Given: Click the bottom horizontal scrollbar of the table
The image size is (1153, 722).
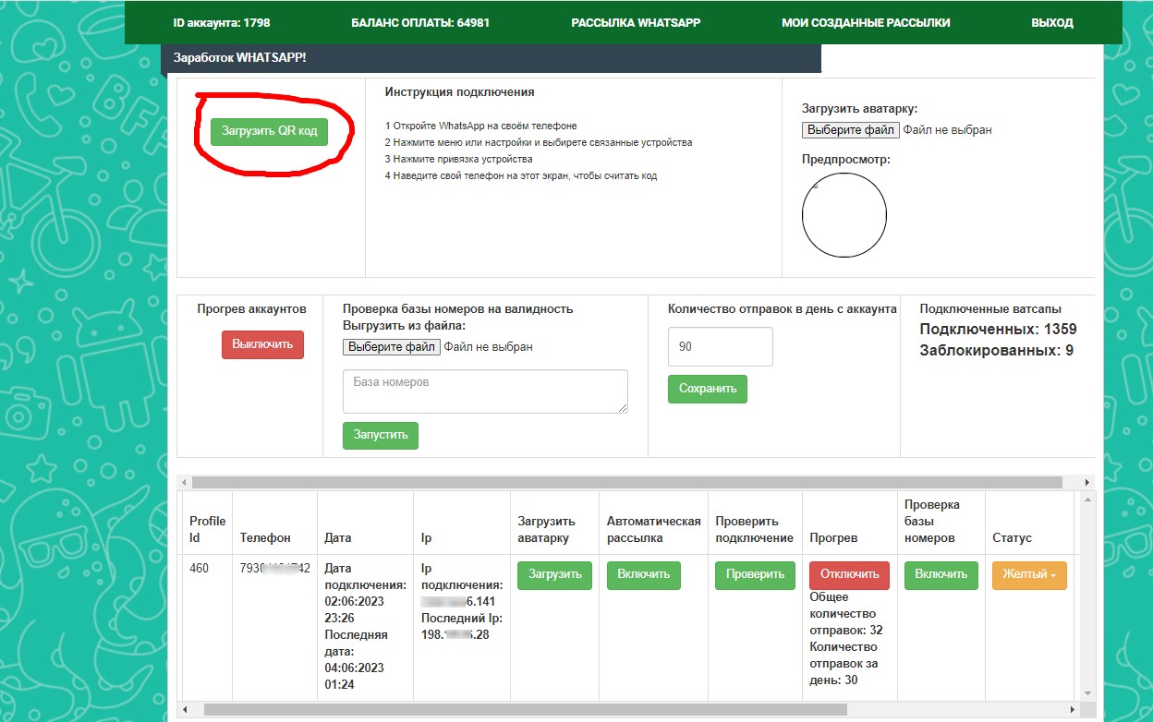Looking at the screenshot, I should point(525,710).
